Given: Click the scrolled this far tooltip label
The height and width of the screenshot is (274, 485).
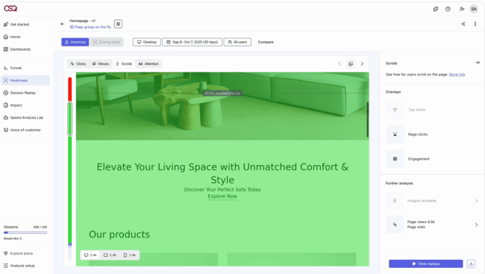Looking at the screenshot, I should tap(222, 93).
